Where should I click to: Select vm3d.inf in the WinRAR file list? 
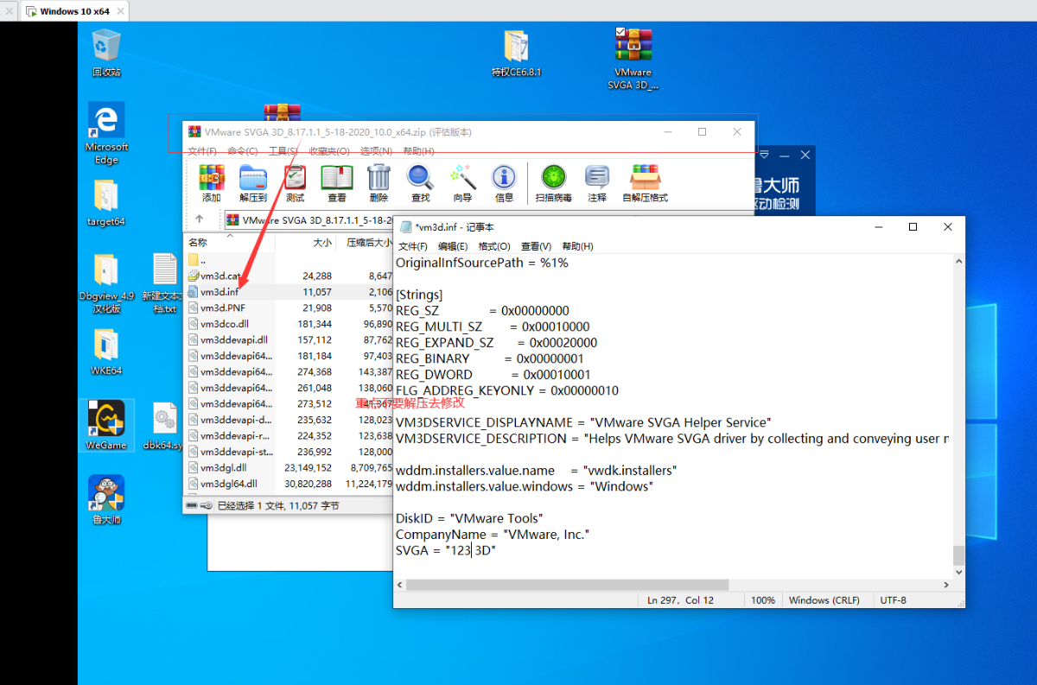point(289,292)
